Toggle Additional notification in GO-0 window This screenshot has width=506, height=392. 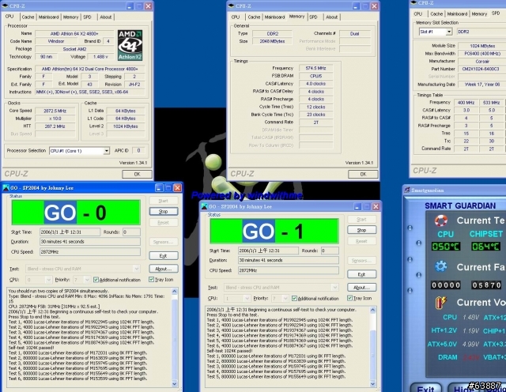(96, 280)
